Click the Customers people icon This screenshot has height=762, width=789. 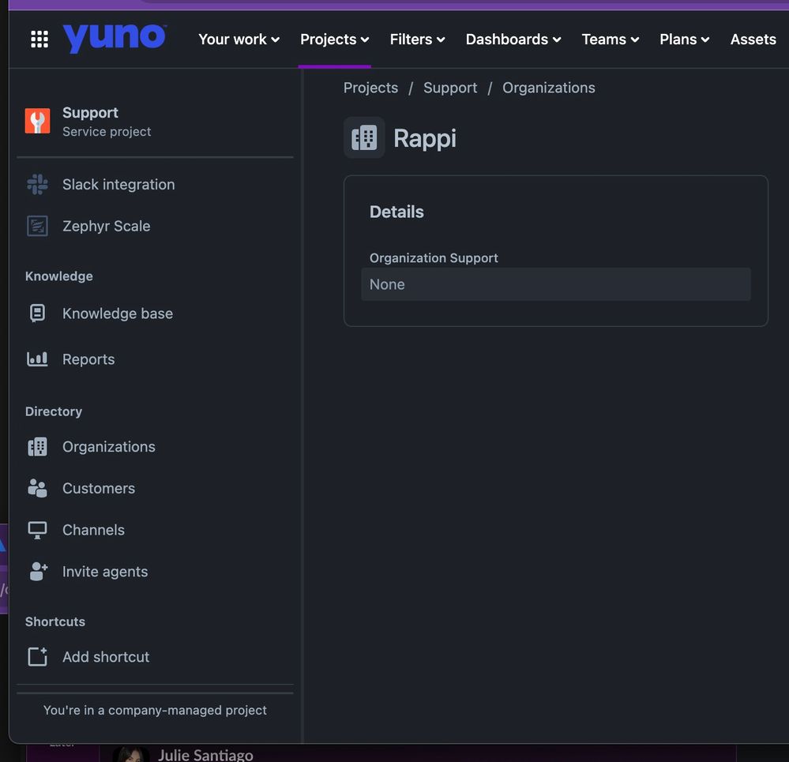[x=37, y=488]
